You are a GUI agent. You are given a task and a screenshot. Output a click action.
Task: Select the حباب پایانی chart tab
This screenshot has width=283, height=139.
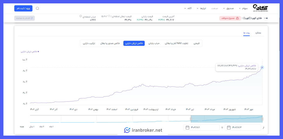(154, 43)
